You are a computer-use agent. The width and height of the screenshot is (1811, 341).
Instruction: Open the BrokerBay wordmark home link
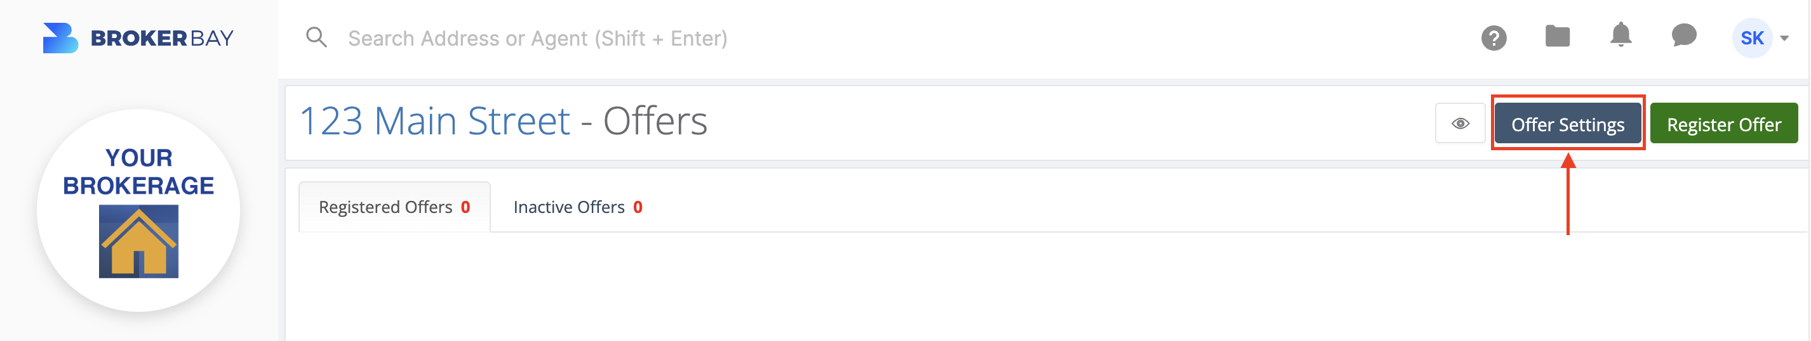[x=162, y=38]
